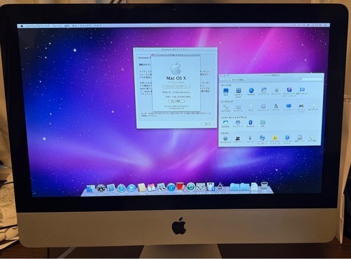The image size is (351, 259).
Task: Open the Trackpad (トラックパッド) preference pane
Action: coord(263,108)
